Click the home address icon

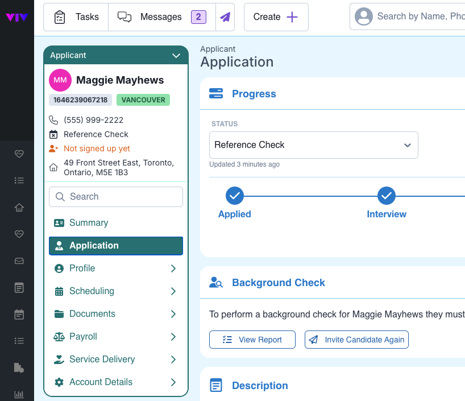click(x=53, y=167)
